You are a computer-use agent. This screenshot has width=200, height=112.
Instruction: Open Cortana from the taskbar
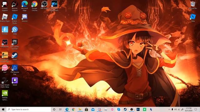tap(54, 109)
